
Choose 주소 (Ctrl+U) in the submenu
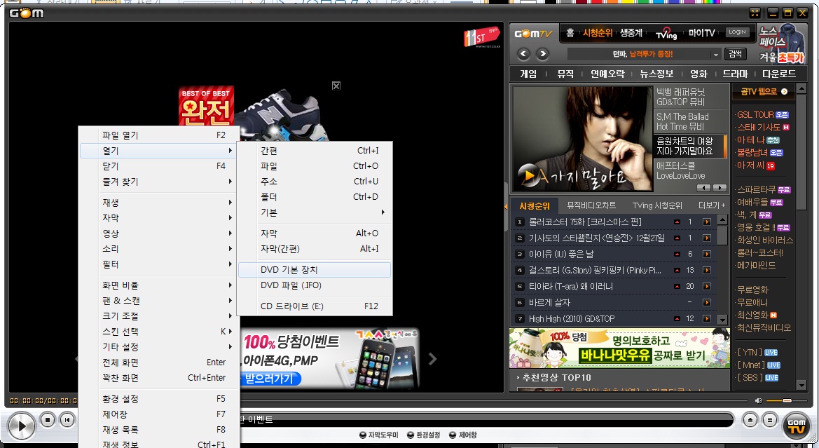click(x=315, y=182)
